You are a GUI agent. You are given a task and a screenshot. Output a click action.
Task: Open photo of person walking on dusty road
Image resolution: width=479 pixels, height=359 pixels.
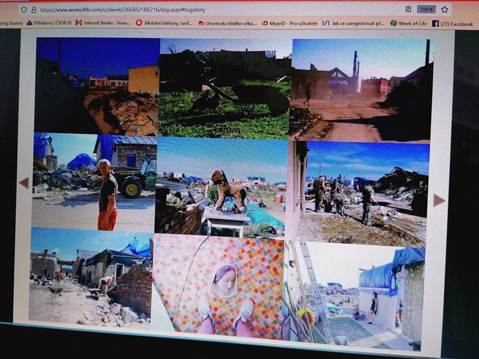[x=361, y=90]
